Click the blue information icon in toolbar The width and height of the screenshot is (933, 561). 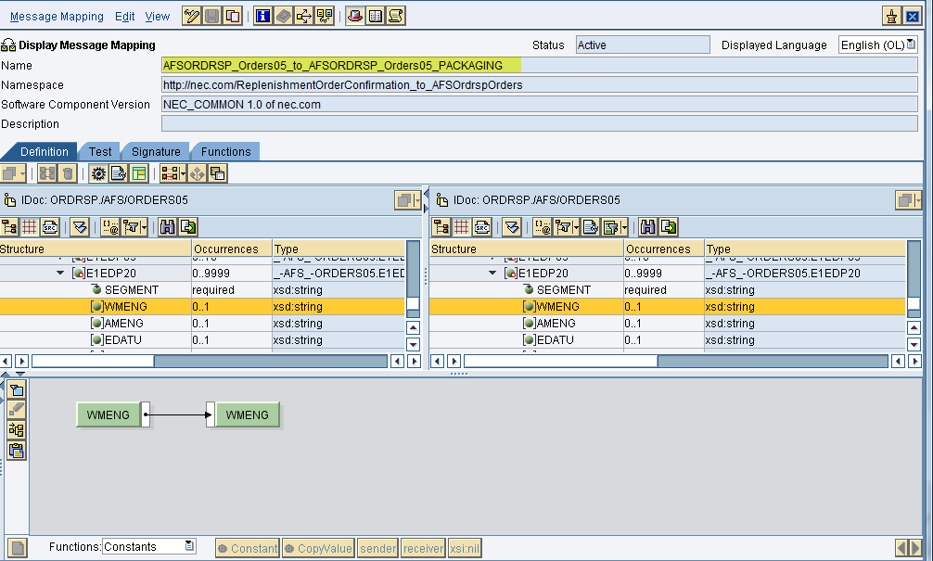[x=262, y=16]
